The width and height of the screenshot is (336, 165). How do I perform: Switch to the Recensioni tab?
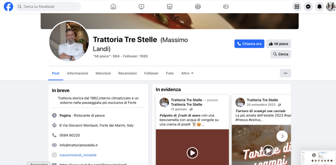128,73
